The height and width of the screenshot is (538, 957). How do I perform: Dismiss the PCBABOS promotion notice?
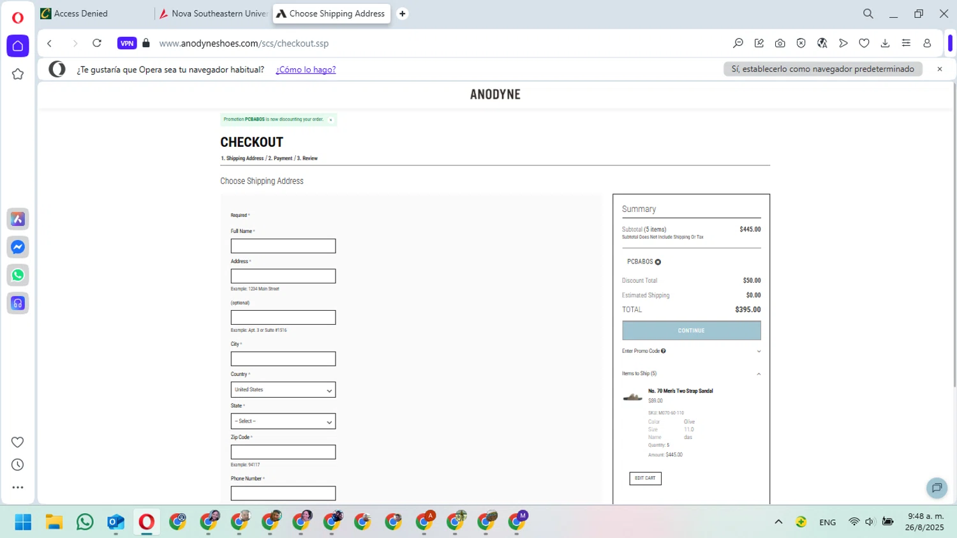(330, 120)
